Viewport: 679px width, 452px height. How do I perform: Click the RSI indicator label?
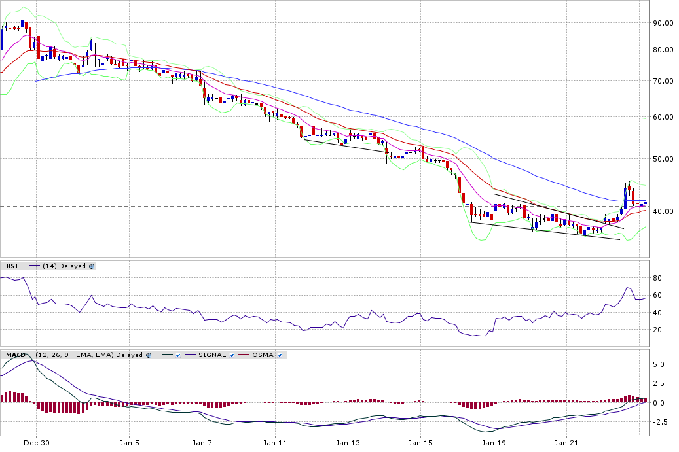coord(12,266)
